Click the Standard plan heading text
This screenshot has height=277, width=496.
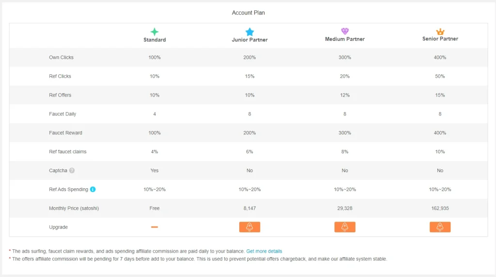point(155,40)
